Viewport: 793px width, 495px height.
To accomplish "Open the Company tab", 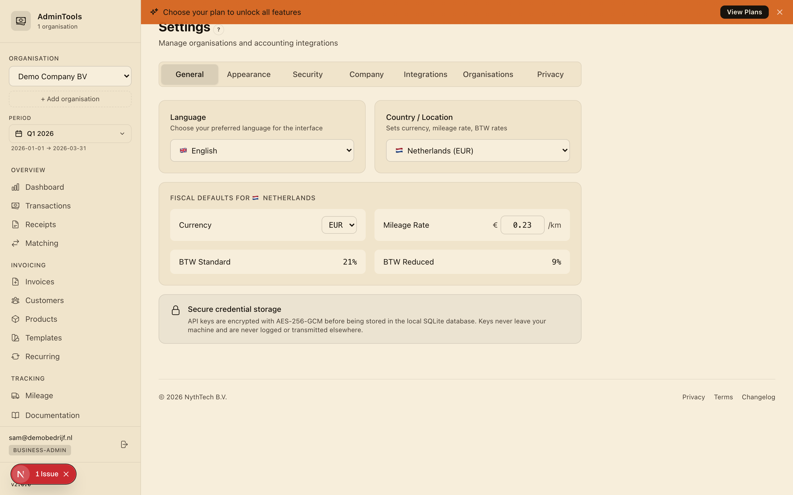I will (x=366, y=74).
